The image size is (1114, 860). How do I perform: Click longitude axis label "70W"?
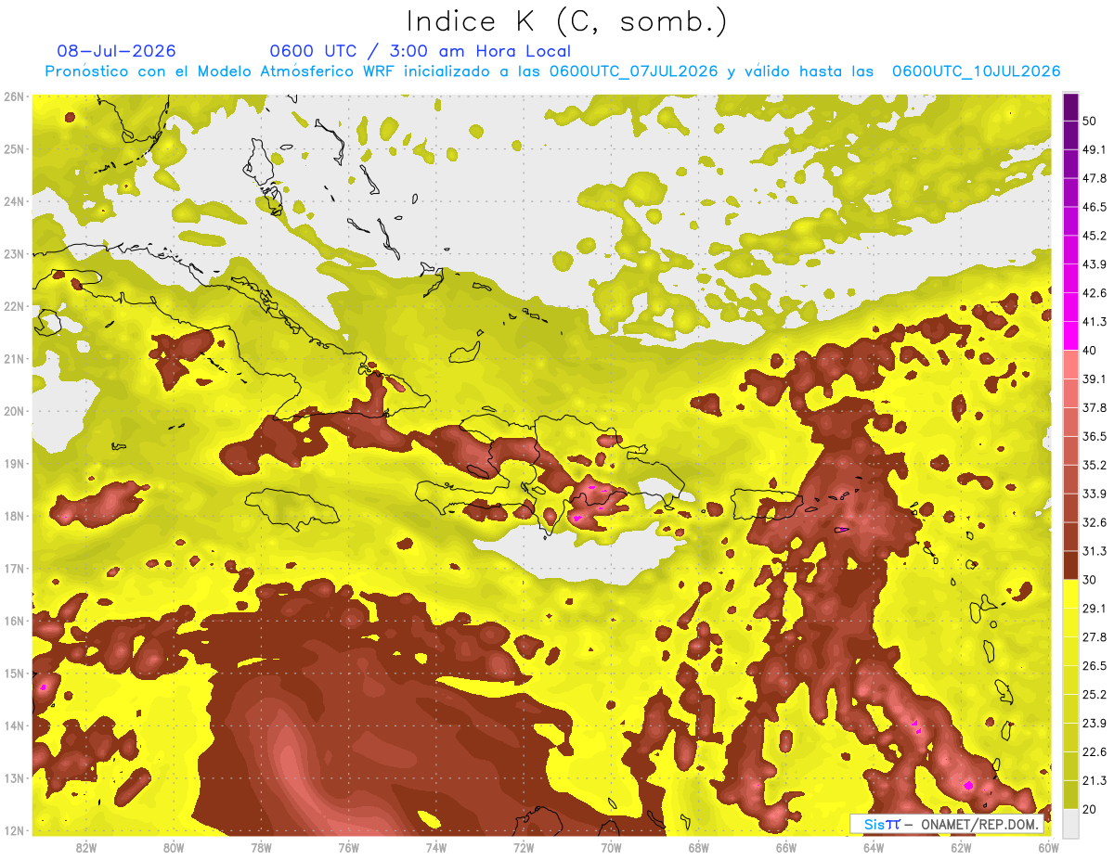[x=611, y=846]
